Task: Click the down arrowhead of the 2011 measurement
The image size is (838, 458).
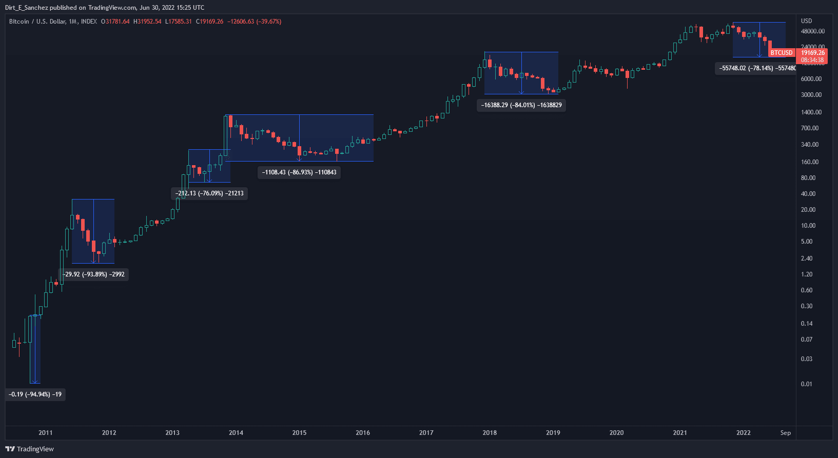Action: click(34, 382)
